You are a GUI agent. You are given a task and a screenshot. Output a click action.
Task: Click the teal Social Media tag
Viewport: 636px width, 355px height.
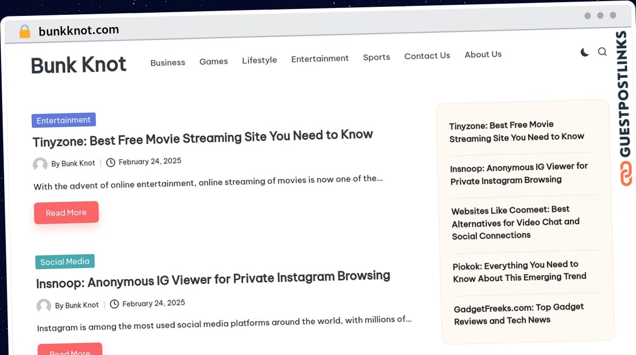point(65,262)
